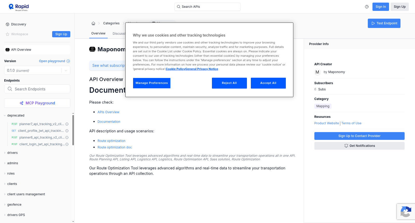The image size is (415, 223).
Task: Show info for client_login_jwt_api_tracking endpoint
Action: click(x=67, y=144)
